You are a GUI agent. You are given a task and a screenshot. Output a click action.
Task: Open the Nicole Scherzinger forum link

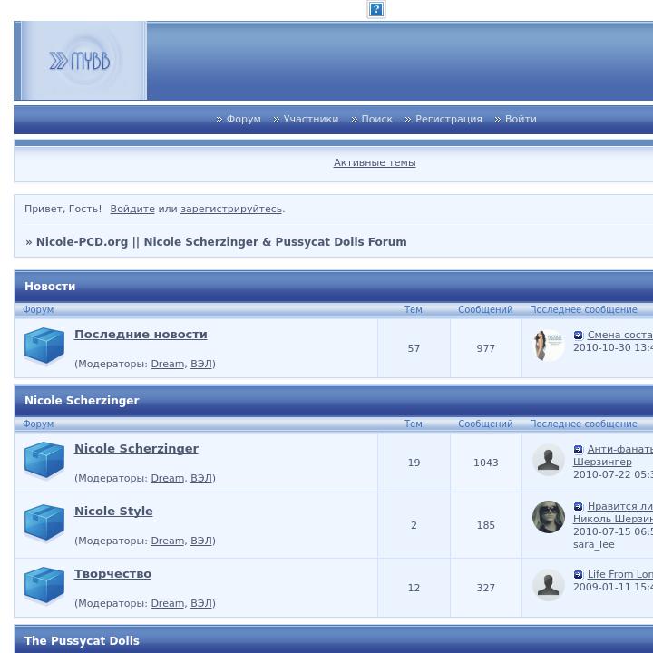pos(136,449)
